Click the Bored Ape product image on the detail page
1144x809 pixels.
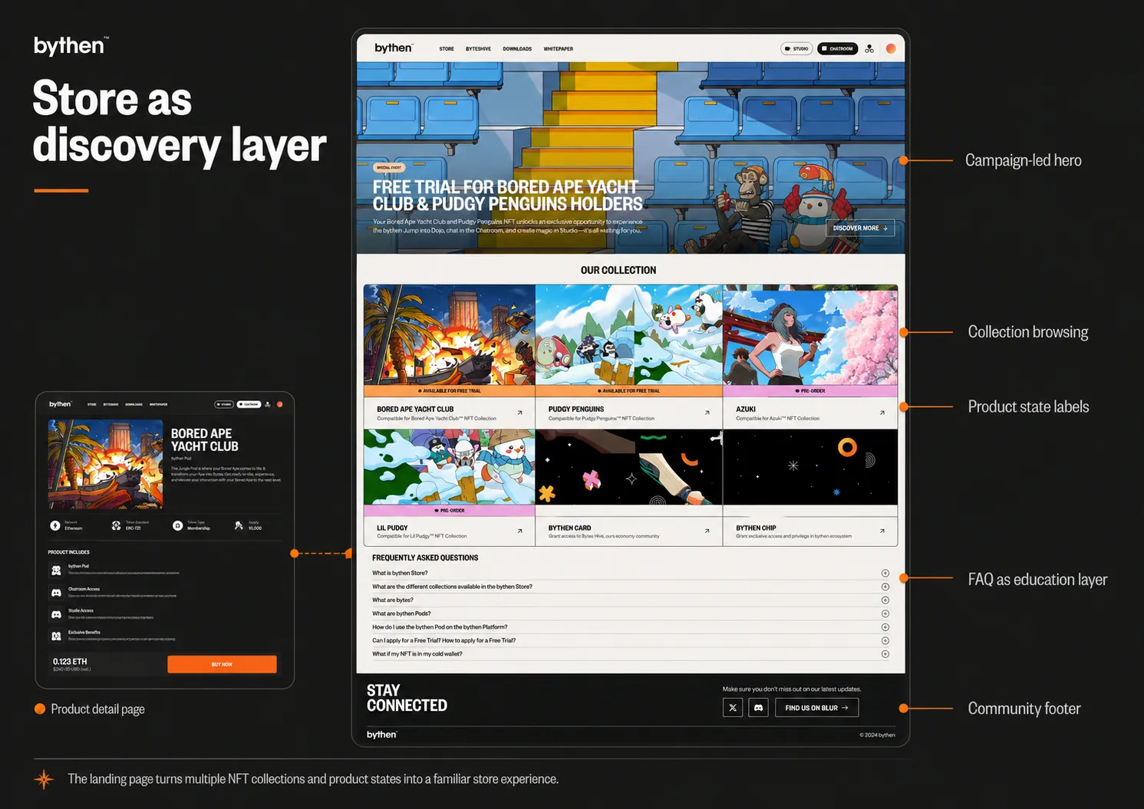106,464
